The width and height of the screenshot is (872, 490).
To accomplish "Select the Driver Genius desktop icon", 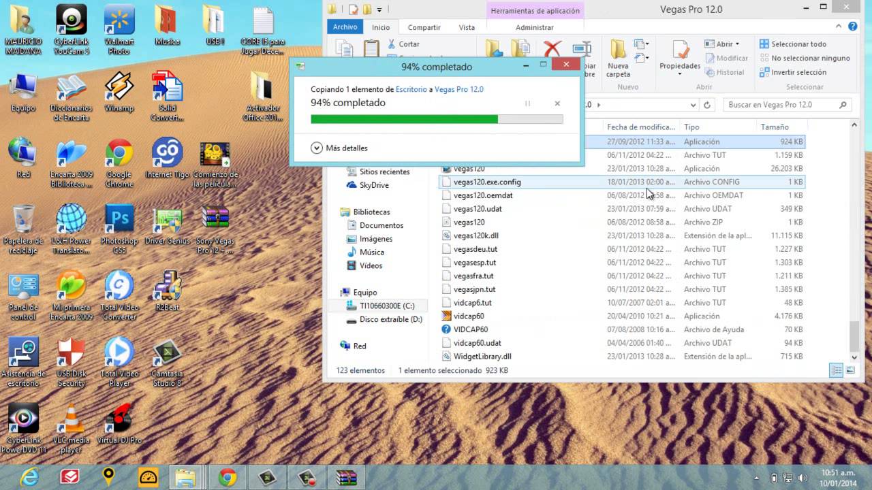I will coord(167,225).
